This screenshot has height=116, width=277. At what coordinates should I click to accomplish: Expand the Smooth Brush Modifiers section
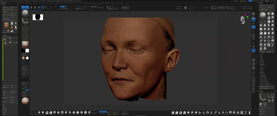265,84
